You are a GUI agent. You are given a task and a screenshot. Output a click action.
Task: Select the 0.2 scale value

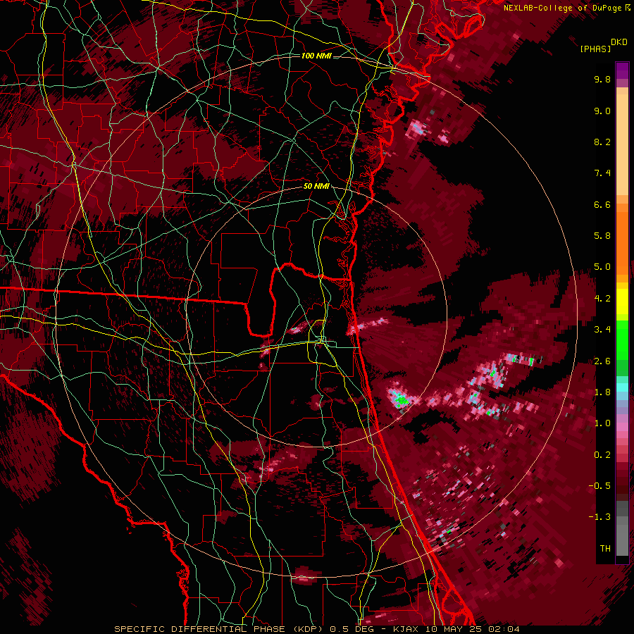(x=602, y=455)
